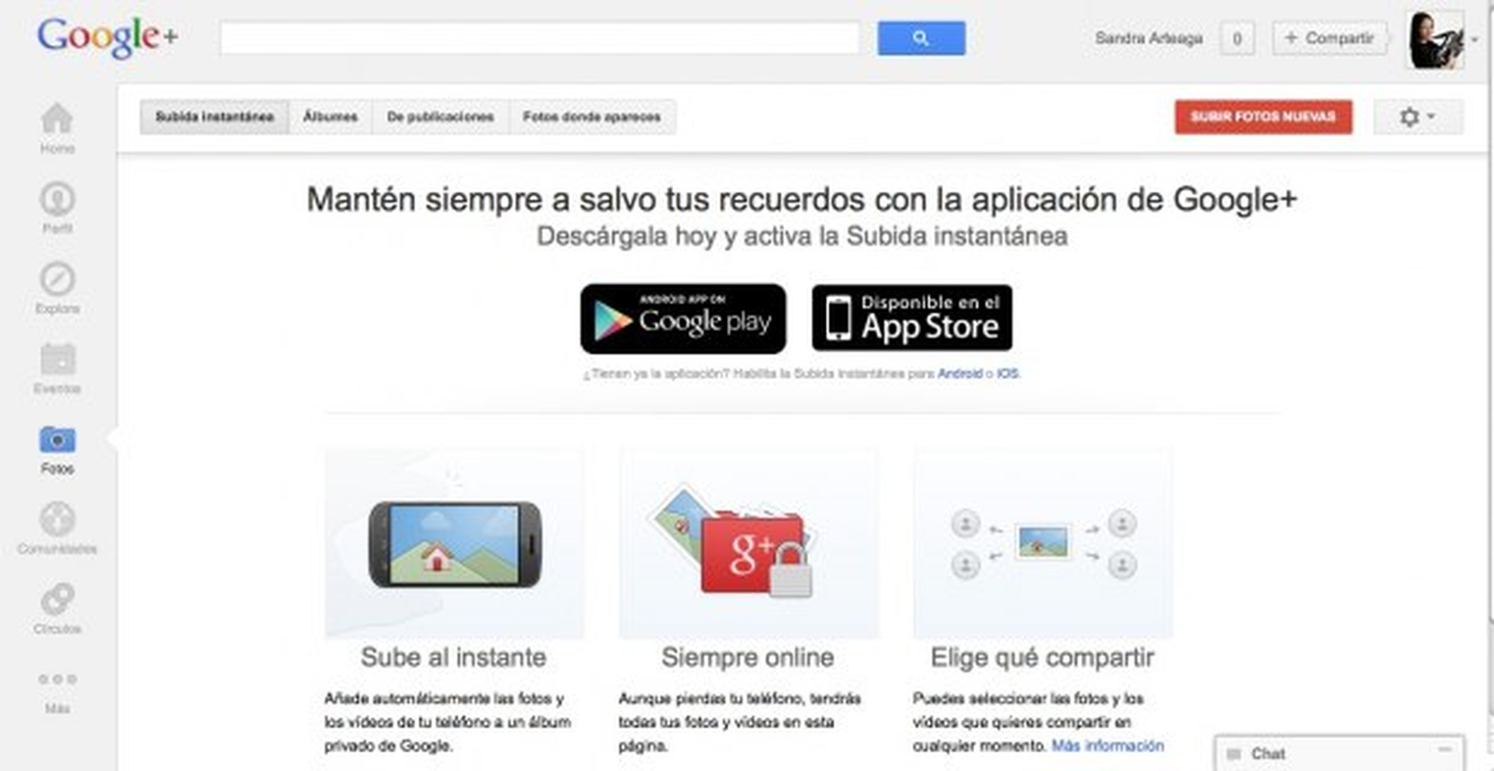Open the Eventos calendar icon

(57, 359)
